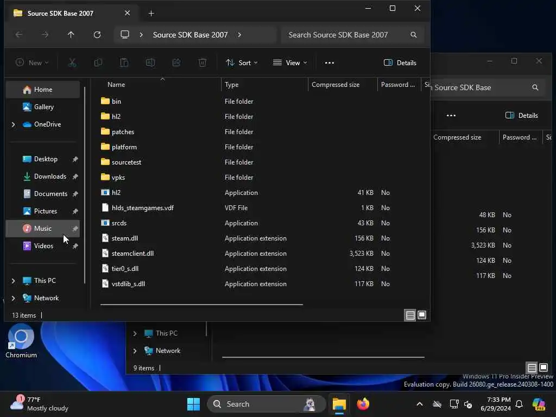Click the Paste clipboard icon

[124, 63]
